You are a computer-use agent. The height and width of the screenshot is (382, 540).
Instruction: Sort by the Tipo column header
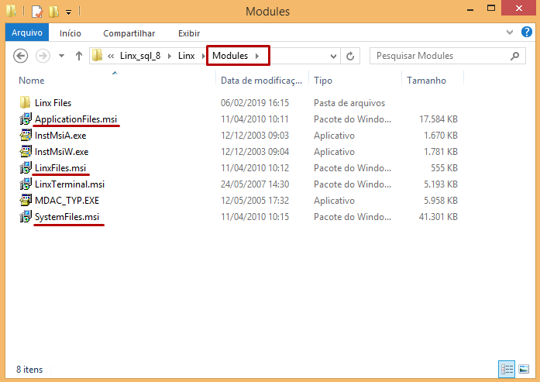(x=323, y=81)
